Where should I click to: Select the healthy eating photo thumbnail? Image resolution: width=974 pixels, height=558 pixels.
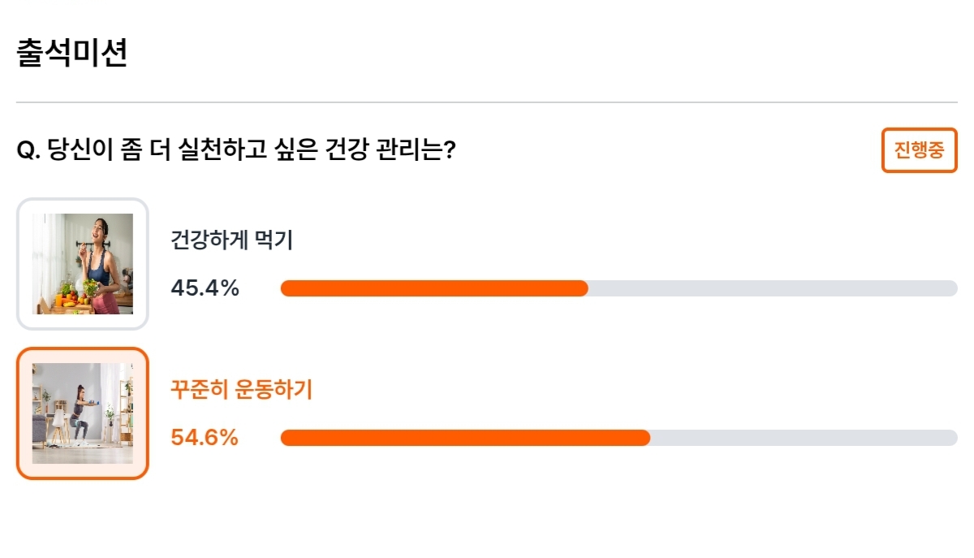tap(83, 264)
